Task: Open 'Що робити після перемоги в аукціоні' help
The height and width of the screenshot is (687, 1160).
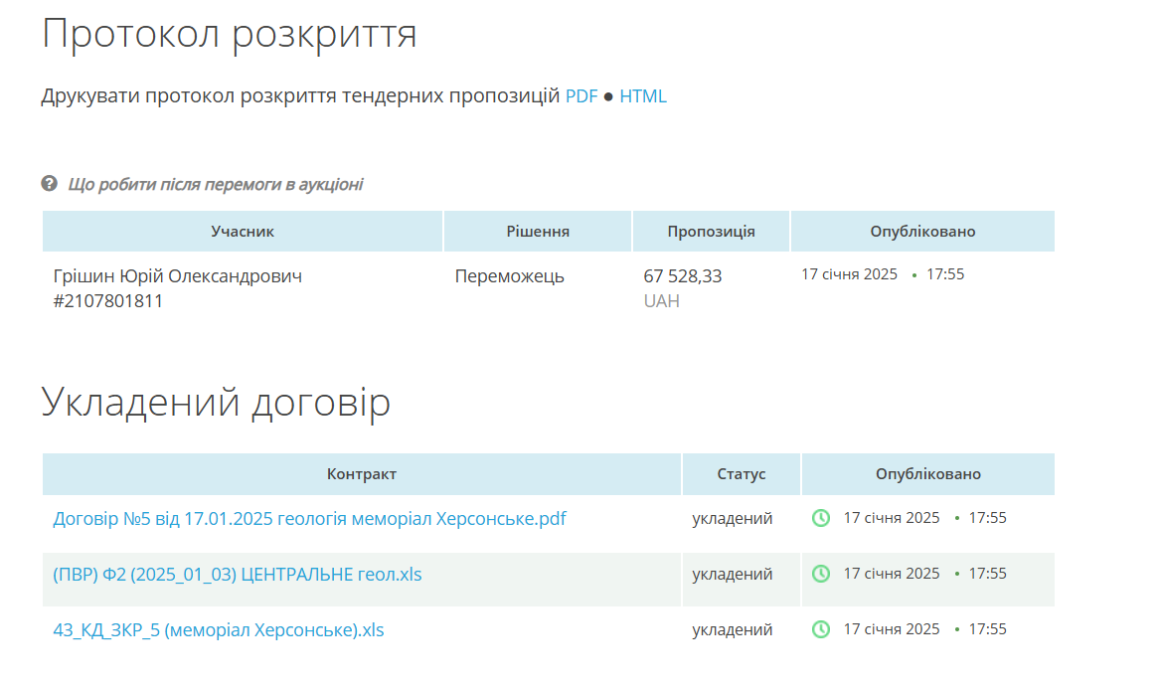Action: tap(215, 184)
